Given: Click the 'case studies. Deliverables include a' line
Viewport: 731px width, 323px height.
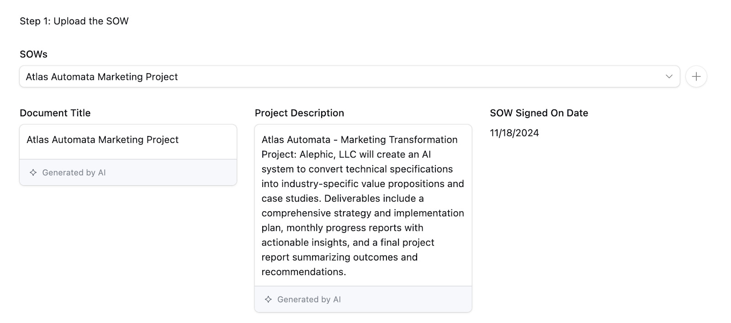Looking at the screenshot, I should [343, 198].
